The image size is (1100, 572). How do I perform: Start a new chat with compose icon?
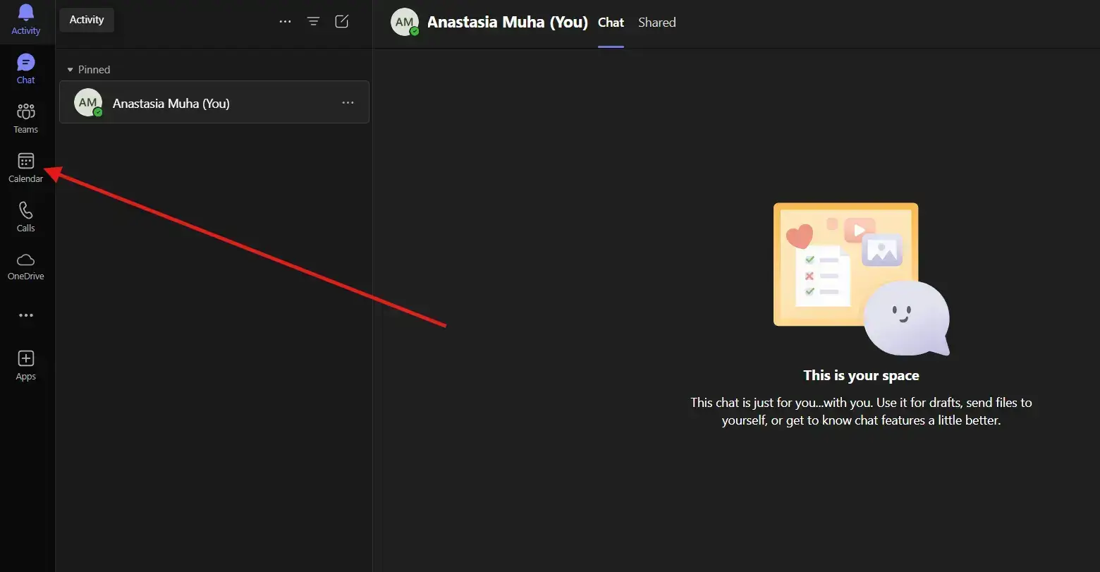coord(342,22)
